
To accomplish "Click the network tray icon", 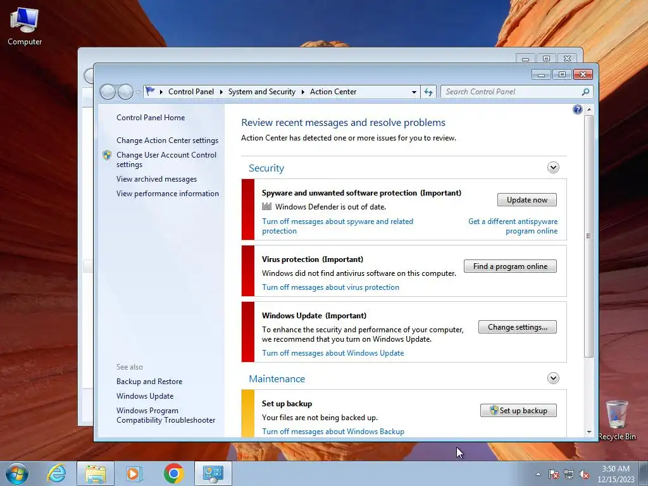I will coord(569,474).
